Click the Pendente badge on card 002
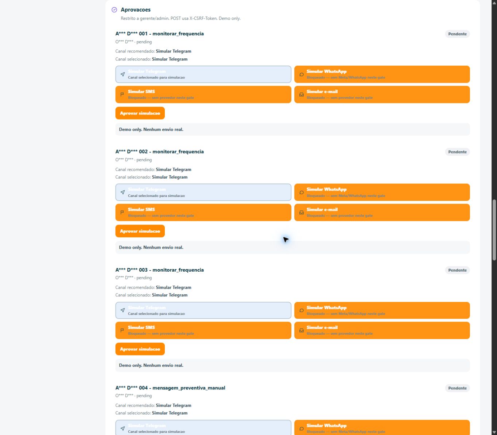The height and width of the screenshot is (435, 497). click(x=457, y=152)
